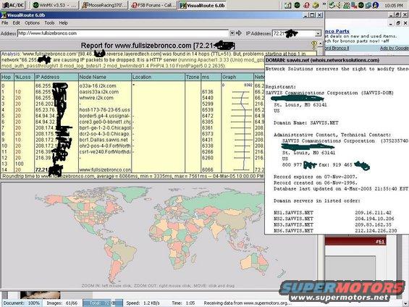Click the red Opera icon in quick launch
409x307 pixels.
click(x=306, y=5)
